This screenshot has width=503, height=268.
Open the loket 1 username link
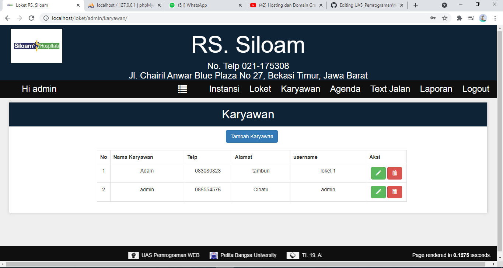[x=328, y=171]
